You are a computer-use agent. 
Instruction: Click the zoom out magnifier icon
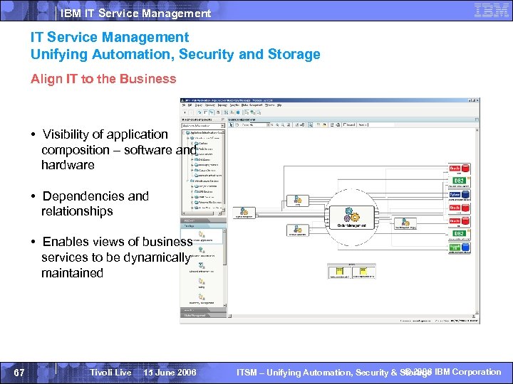(283, 124)
